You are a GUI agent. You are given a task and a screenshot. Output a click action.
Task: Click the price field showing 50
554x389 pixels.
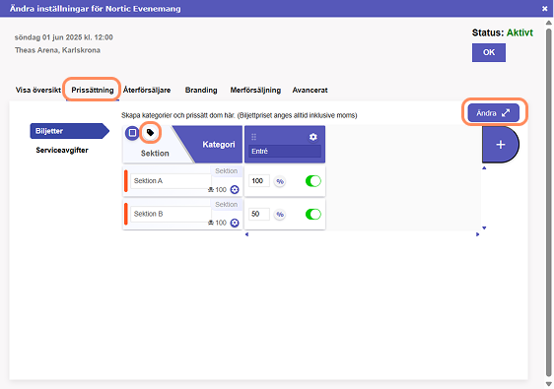click(259, 214)
